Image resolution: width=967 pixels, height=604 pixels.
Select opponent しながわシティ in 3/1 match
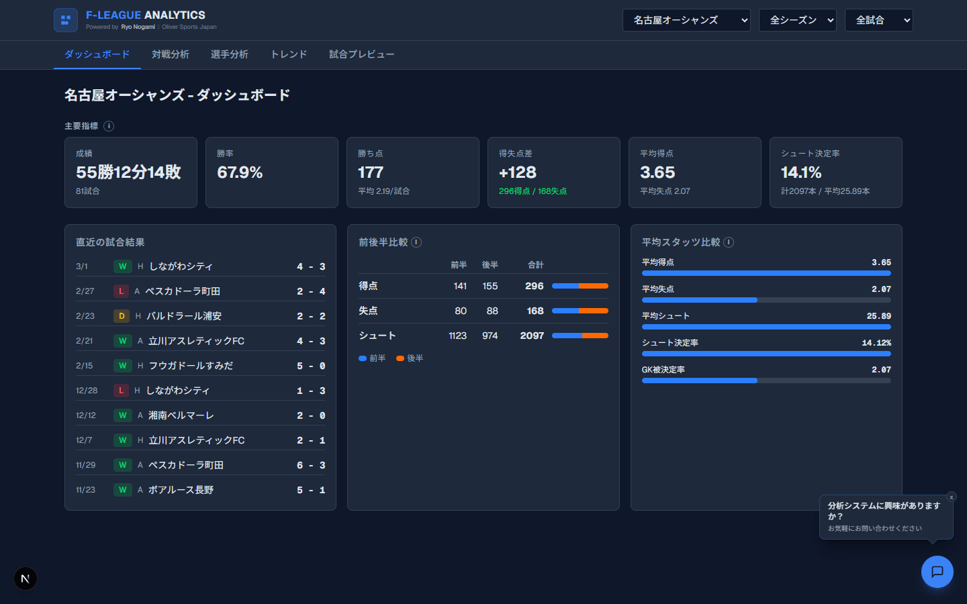pos(181,266)
